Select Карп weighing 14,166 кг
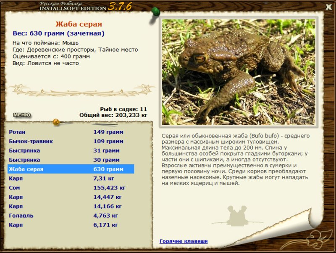The height and width of the screenshot is (253, 336). [71, 206]
